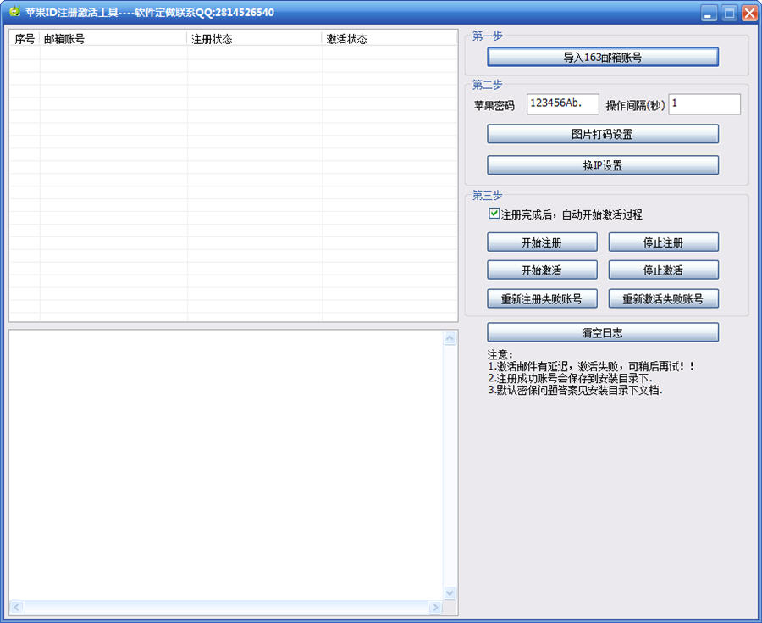Click 重新注册失败账号 retry button
Viewport: 762px width, 623px height.
pos(543,298)
